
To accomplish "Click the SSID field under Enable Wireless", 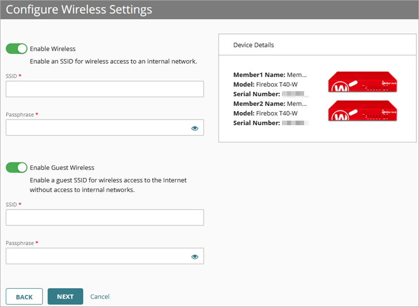I will (x=105, y=89).
